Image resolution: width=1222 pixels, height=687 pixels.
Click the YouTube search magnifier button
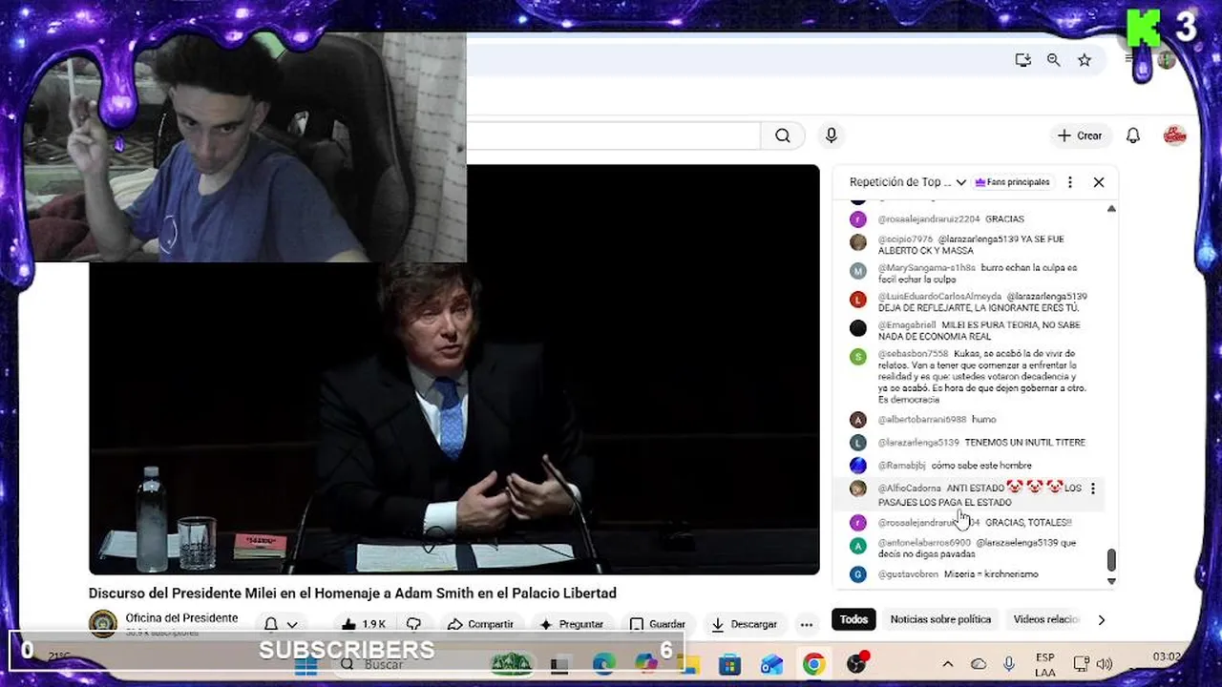[x=783, y=135]
